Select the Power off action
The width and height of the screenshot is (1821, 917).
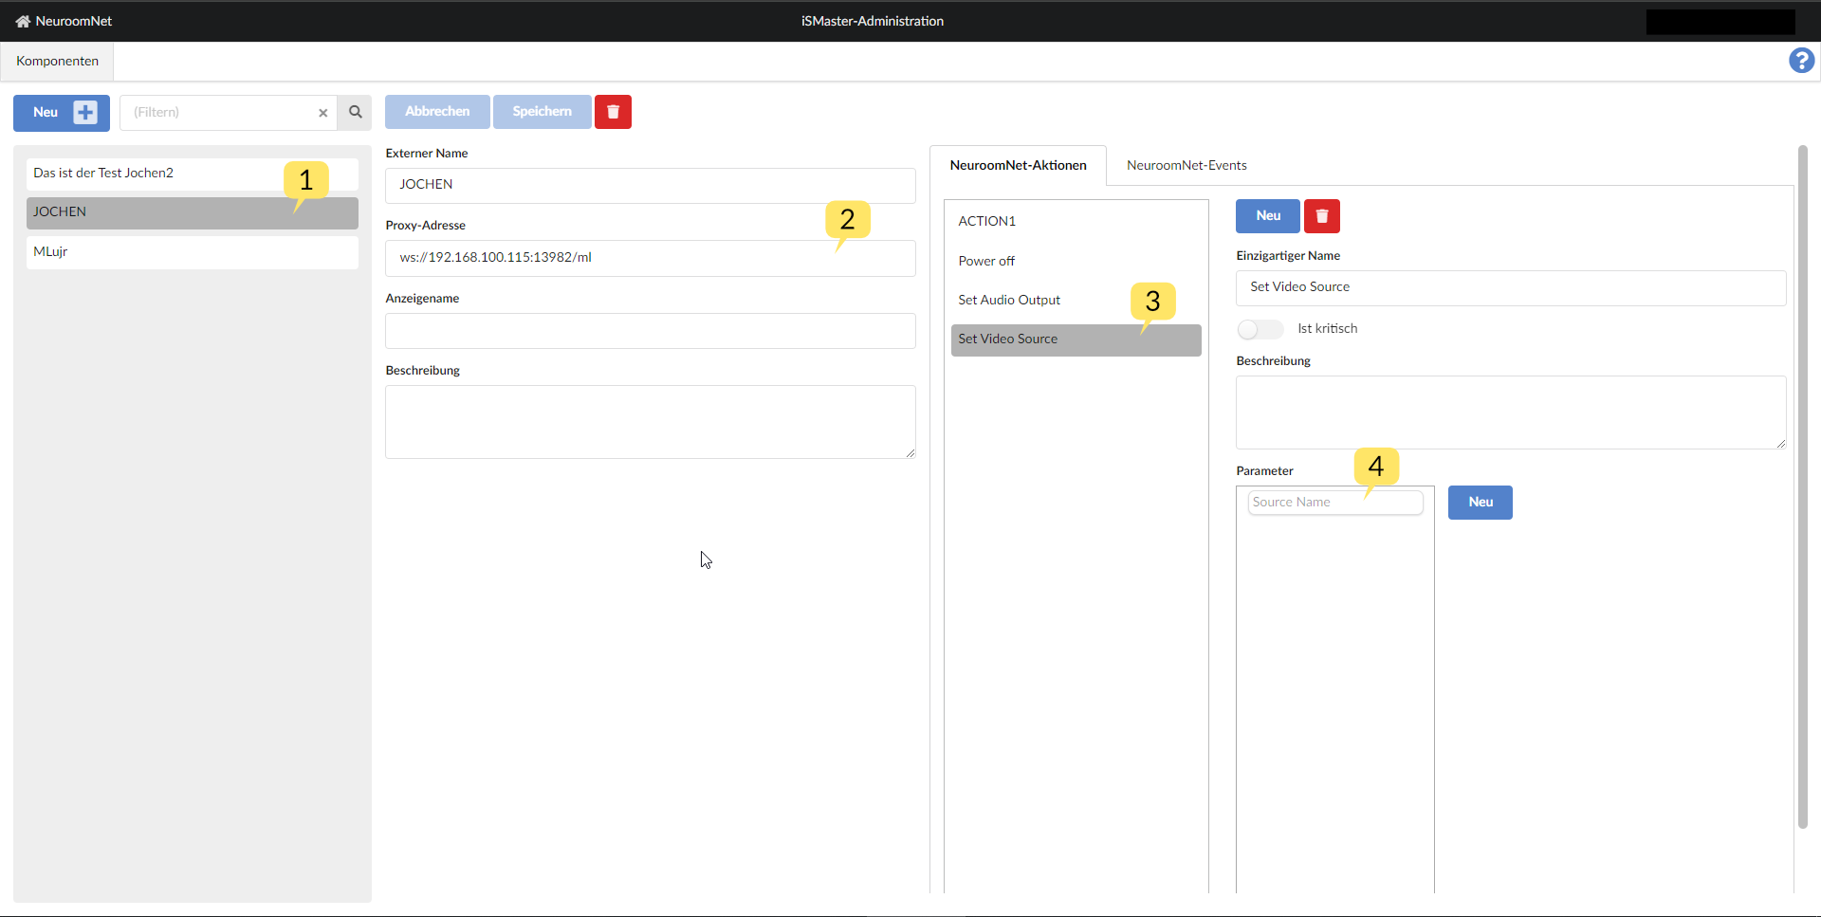[x=986, y=261]
